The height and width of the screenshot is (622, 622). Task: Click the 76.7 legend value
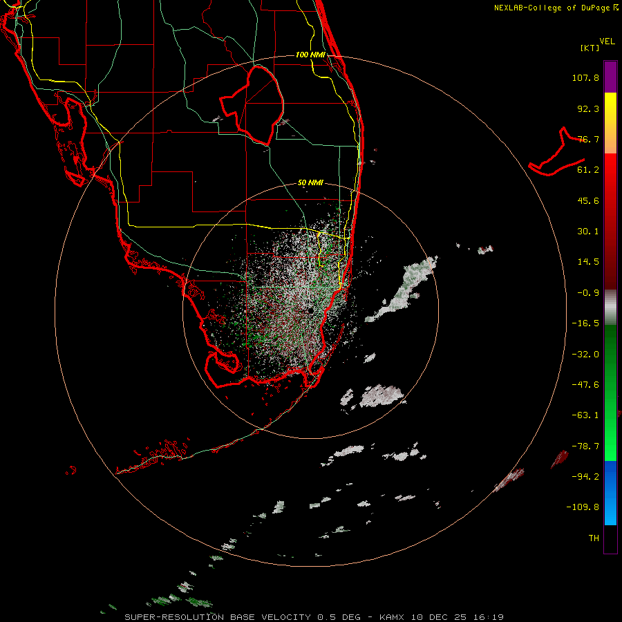click(588, 139)
